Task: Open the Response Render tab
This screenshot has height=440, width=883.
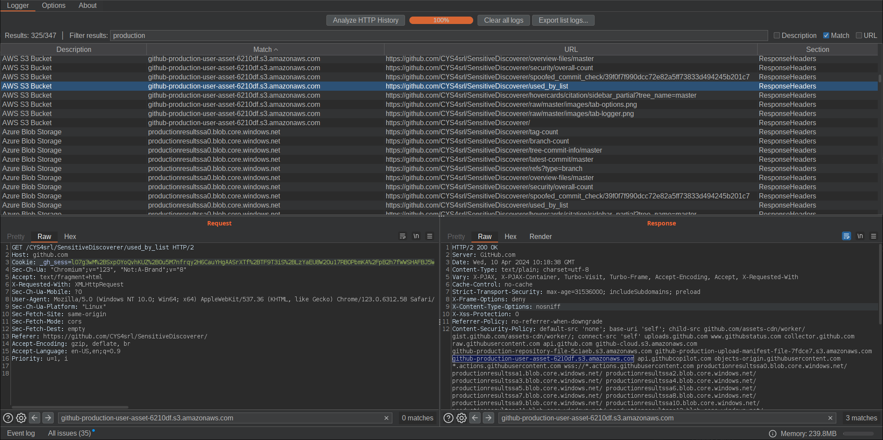Action: point(540,237)
